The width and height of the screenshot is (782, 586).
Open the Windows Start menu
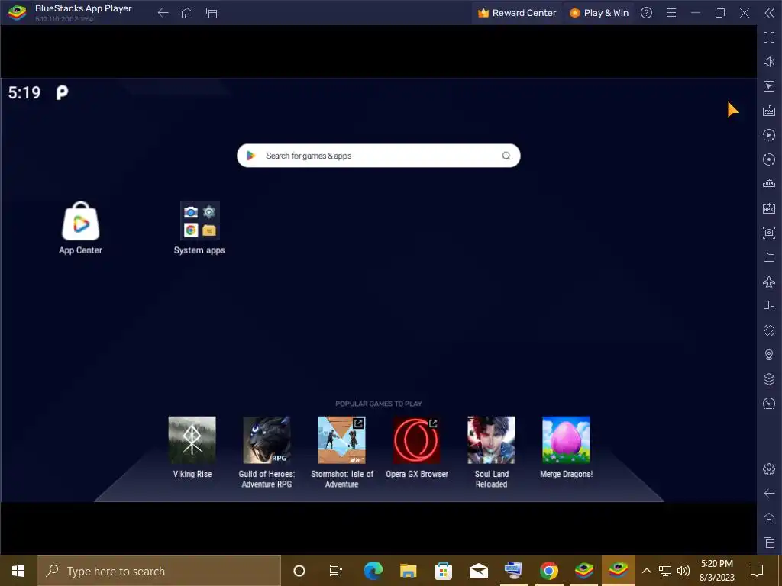18,571
